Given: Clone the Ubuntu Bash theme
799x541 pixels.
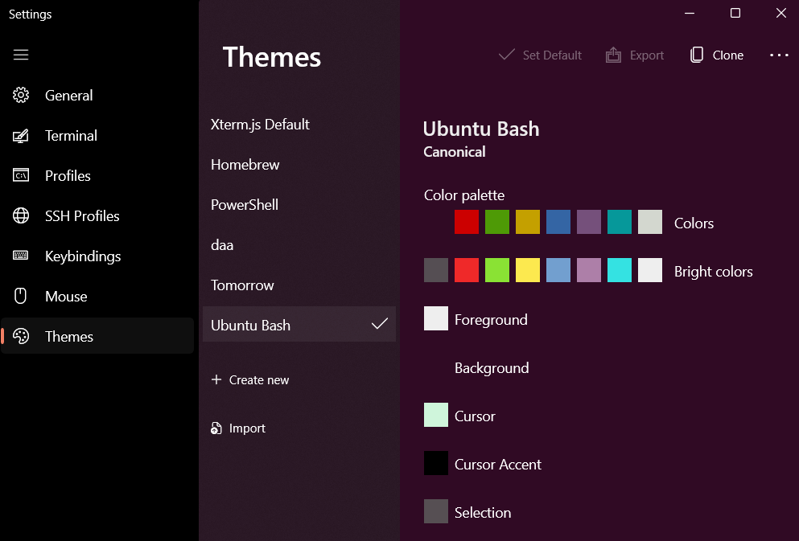Looking at the screenshot, I should pyautogui.click(x=717, y=55).
